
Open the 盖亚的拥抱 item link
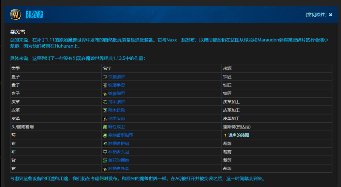(119, 160)
